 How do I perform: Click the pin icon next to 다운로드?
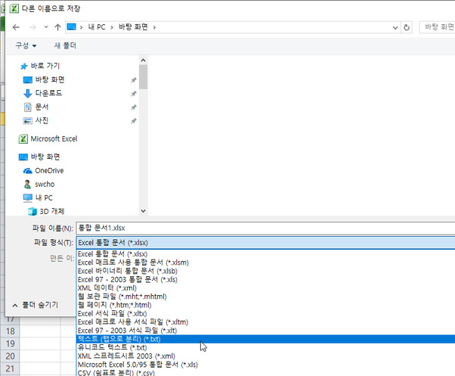pyautogui.click(x=134, y=94)
